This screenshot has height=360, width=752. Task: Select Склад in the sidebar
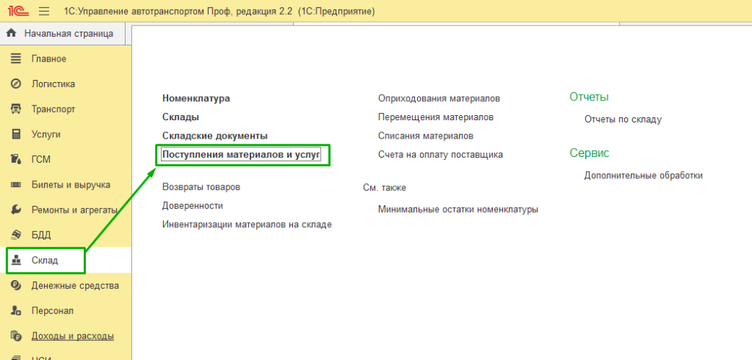click(x=45, y=260)
